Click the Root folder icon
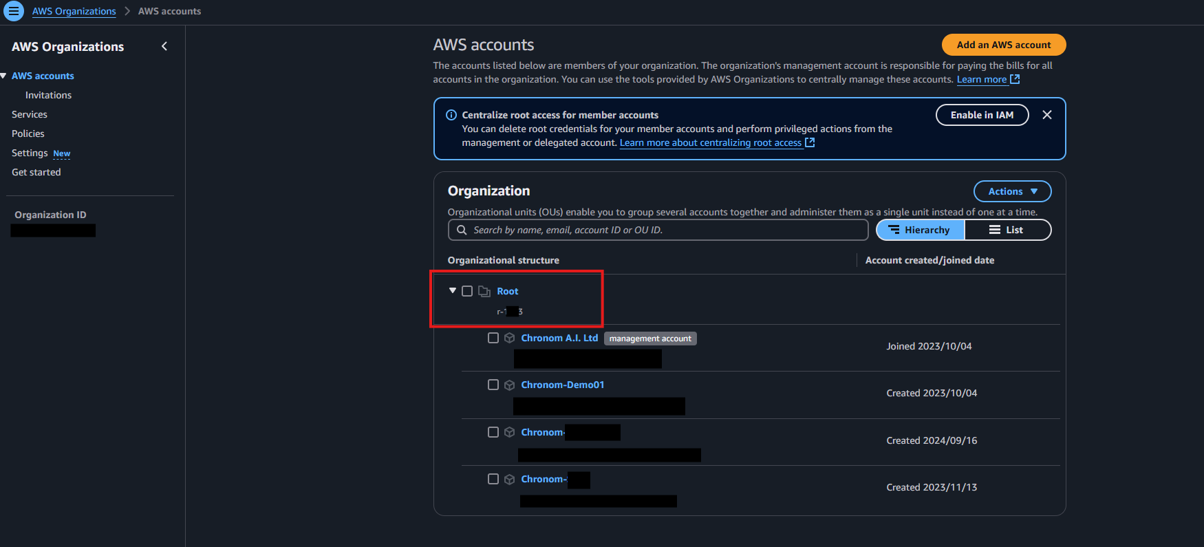1204x547 pixels. click(x=484, y=292)
